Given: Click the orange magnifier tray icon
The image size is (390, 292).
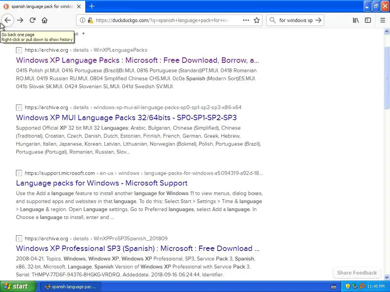Looking at the screenshot, I should tap(362, 287).
